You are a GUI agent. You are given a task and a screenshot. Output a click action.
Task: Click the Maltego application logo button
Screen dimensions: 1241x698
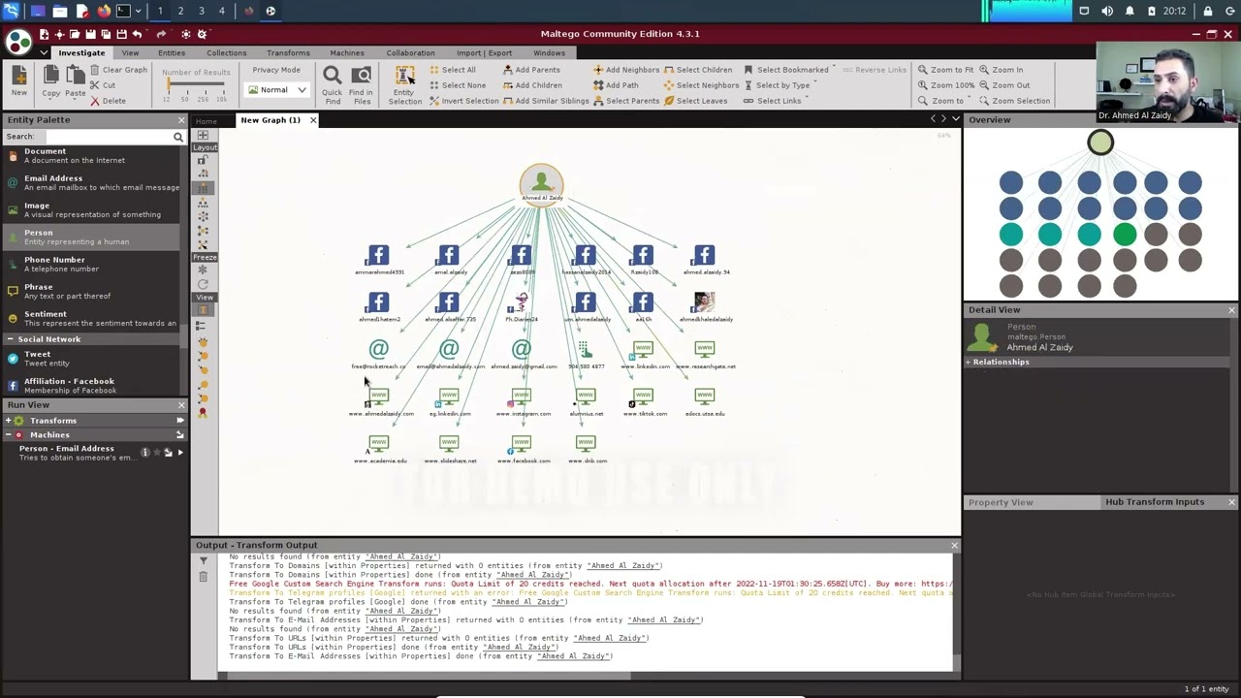[18, 43]
